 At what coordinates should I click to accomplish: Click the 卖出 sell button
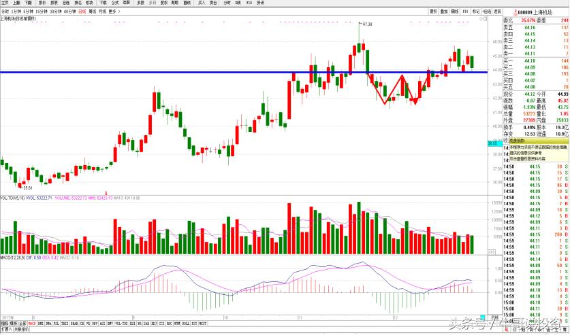point(213,3)
